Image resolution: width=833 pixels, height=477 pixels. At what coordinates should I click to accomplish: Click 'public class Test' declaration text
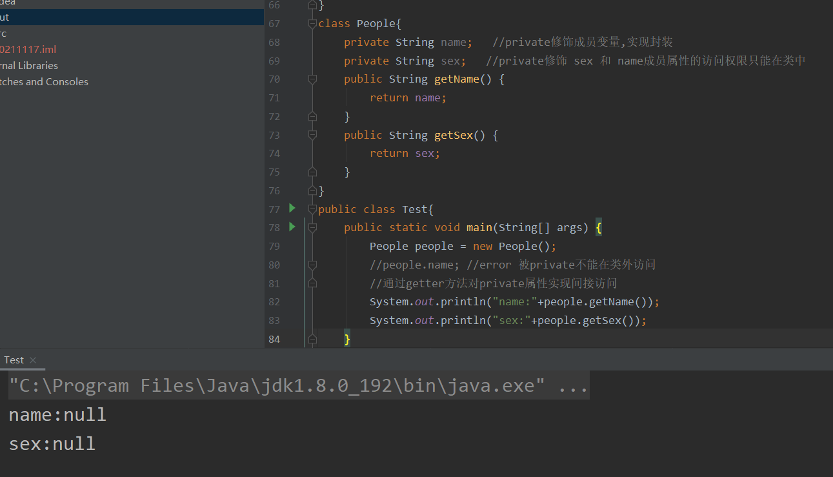[x=372, y=209]
